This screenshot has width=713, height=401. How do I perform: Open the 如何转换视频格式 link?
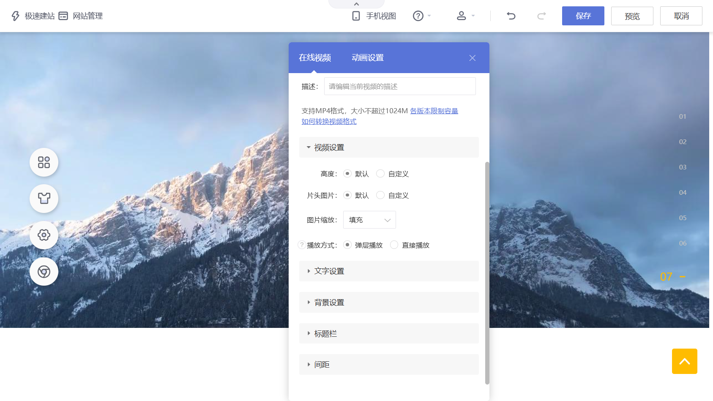[x=329, y=121]
